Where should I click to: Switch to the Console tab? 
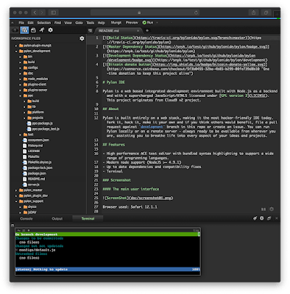[26, 218]
